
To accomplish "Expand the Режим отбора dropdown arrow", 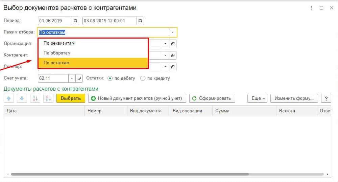I will click(x=173, y=32).
